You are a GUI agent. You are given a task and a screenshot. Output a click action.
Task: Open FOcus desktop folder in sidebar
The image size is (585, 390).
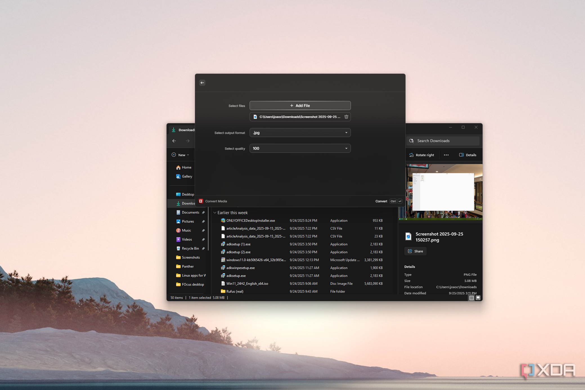[190, 284]
